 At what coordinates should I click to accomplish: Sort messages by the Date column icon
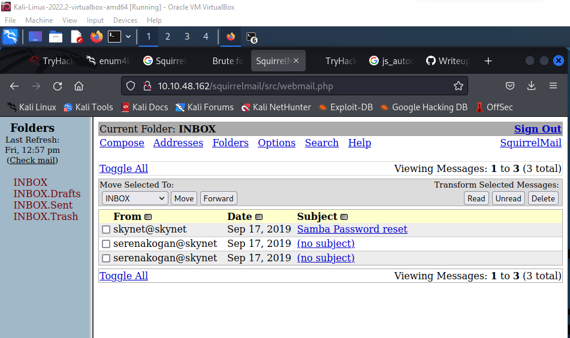point(259,217)
